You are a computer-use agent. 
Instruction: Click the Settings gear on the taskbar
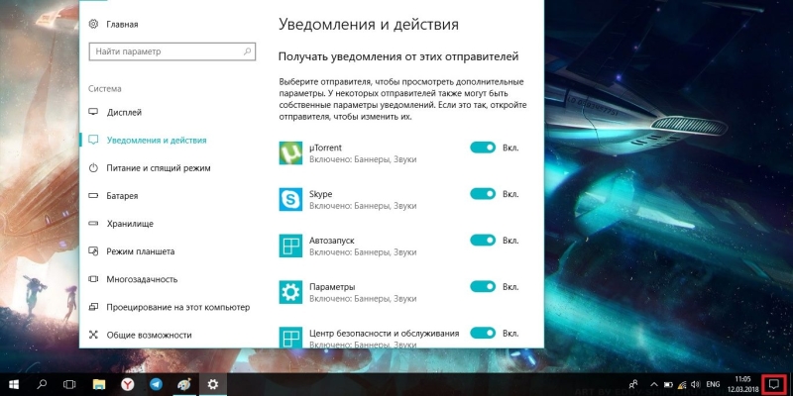(213, 385)
